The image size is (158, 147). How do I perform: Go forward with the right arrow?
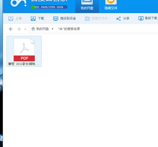tap(19, 29)
